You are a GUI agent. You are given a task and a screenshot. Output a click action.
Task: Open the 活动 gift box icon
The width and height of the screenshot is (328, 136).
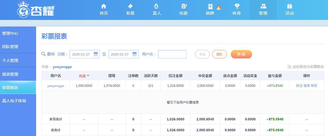[289, 6]
